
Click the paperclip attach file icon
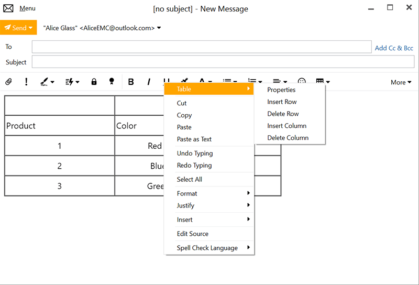[x=8, y=82]
